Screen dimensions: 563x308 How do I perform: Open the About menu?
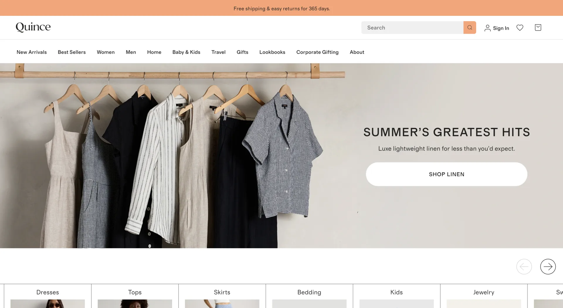click(x=357, y=52)
